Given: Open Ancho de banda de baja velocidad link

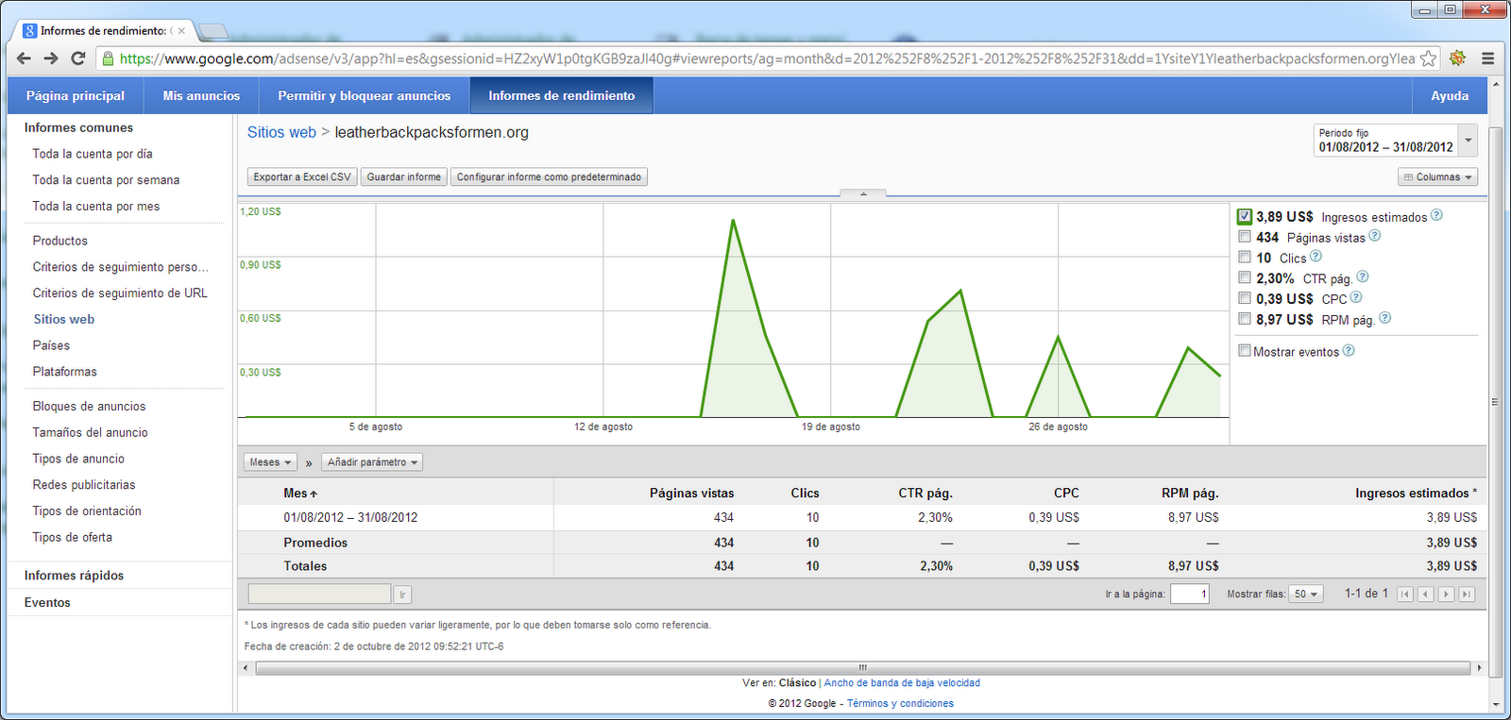Looking at the screenshot, I should pos(902,683).
